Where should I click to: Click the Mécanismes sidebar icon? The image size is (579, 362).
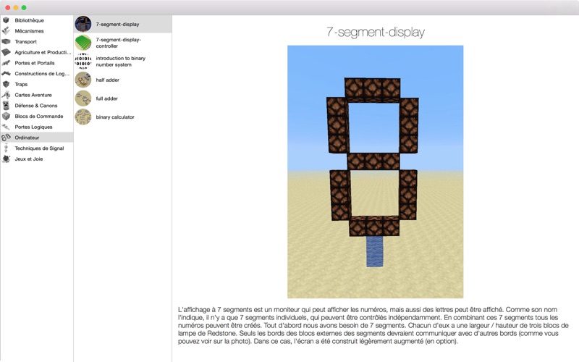click(6, 31)
